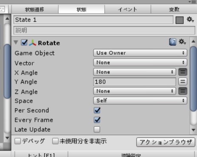Screen dimensions: 197x157
Task: Select the 状態 tab
Action: click(81, 9)
